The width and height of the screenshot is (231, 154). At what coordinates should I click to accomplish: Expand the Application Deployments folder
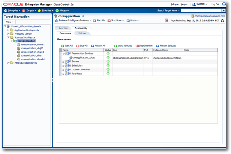click(8, 30)
